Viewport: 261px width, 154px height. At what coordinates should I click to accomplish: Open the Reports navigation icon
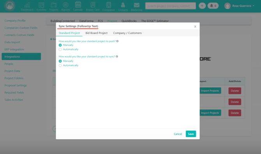[65, 6]
